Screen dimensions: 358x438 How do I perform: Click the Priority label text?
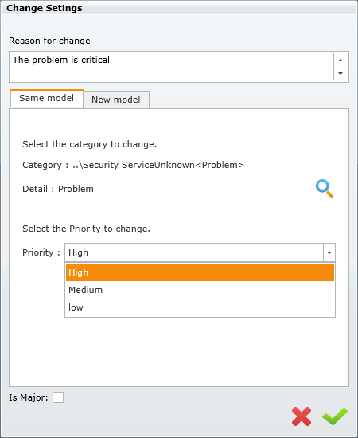coord(41,252)
